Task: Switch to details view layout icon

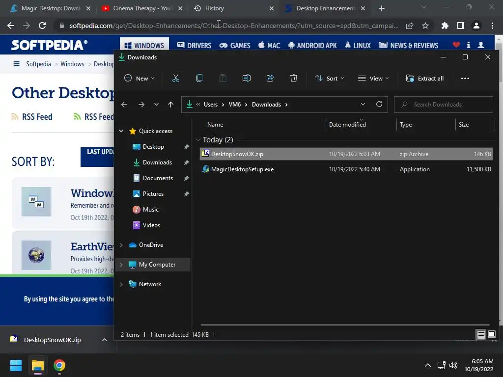Action: (x=481, y=335)
